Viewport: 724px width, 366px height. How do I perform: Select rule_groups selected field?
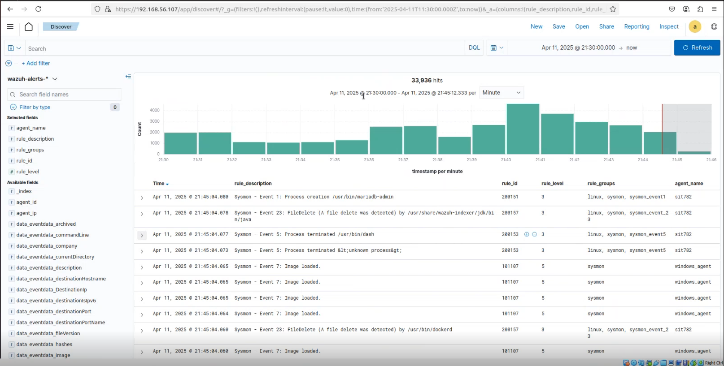click(x=30, y=150)
